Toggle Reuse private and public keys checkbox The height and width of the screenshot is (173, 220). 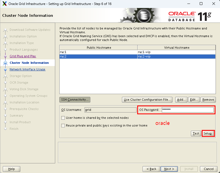tap(63, 125)
